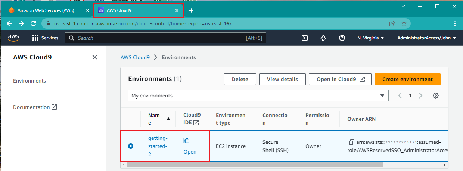
Task: Go to the previous page of results
Action: [400, 96]
